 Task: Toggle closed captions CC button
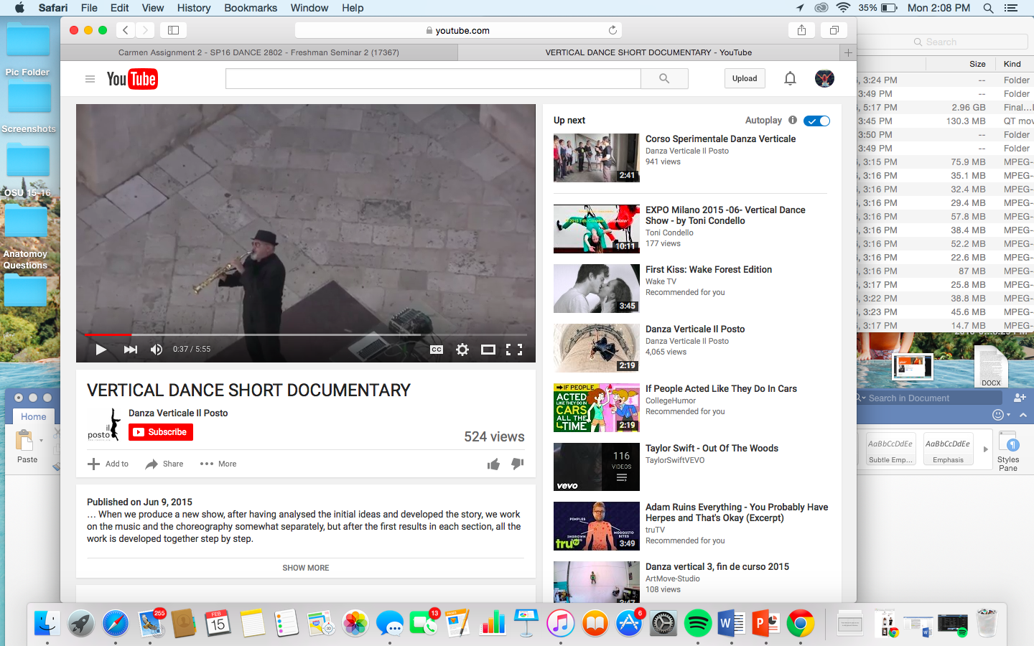437,350
